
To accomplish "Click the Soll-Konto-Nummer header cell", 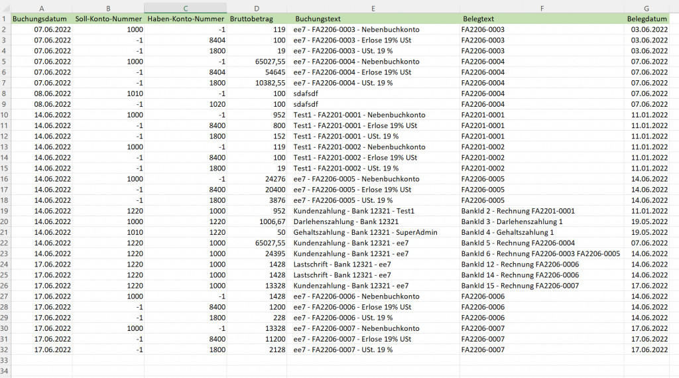I will (x=108, y=19).
